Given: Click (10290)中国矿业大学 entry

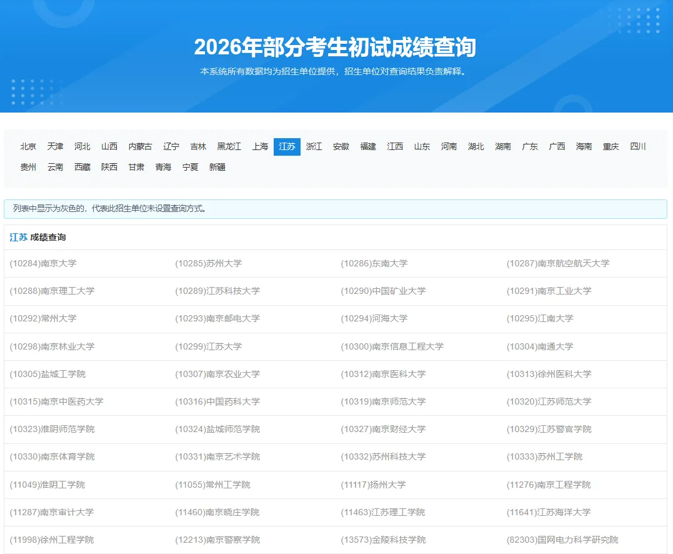Looking at the screenshot, I should (383, 291).
